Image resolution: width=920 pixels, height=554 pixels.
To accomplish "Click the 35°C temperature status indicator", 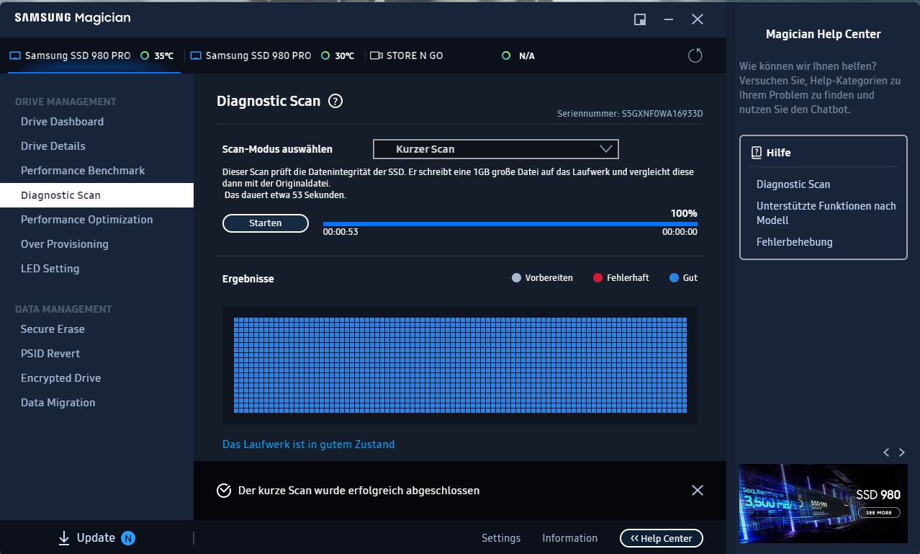I will (145, 55).
